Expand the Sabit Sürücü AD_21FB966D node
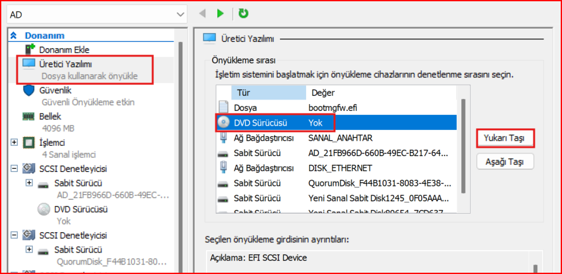This screenshot has width=562, height=274. pos(29,183)
